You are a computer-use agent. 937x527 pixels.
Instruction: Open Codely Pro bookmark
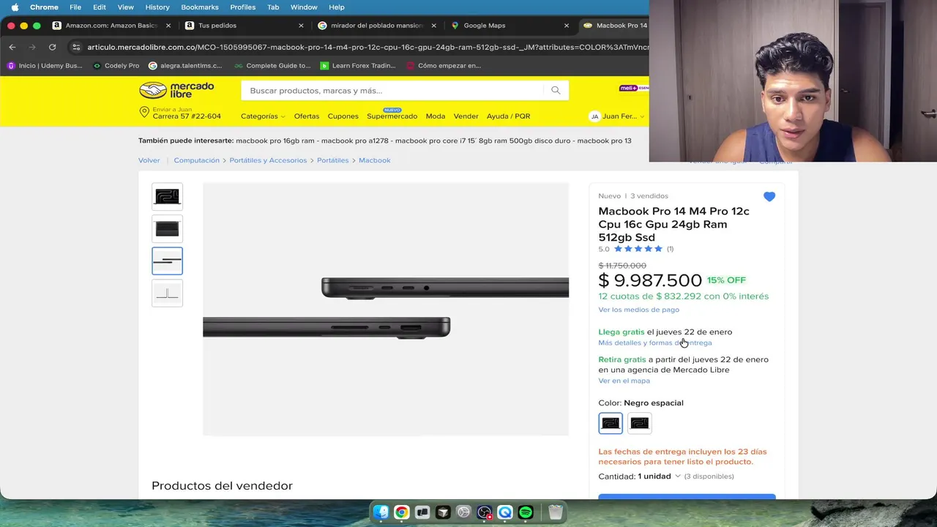pos(116,65)
